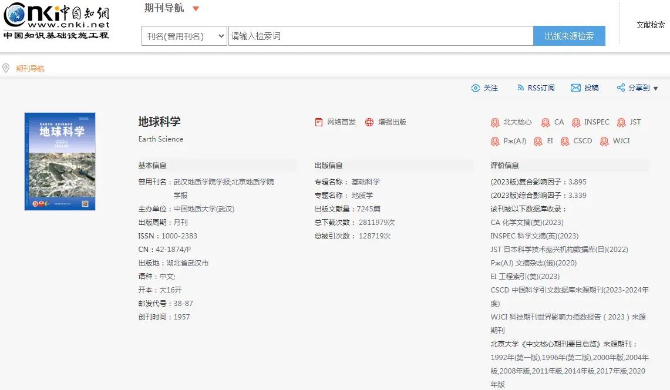Click the share icon beside 分享到
670x390 pixels.
(621, 88)
